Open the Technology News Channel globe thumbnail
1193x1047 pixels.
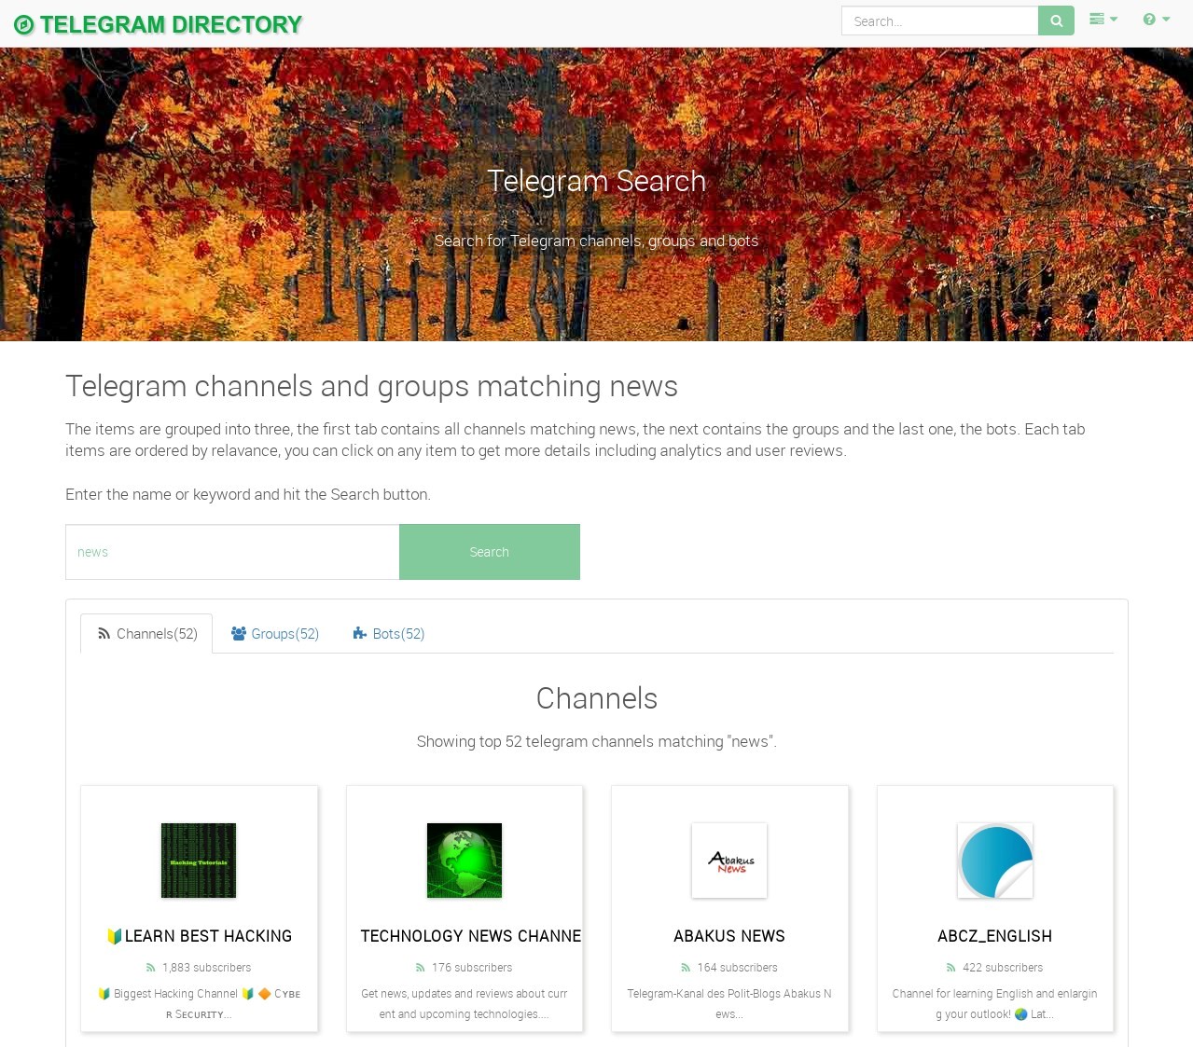465,861
